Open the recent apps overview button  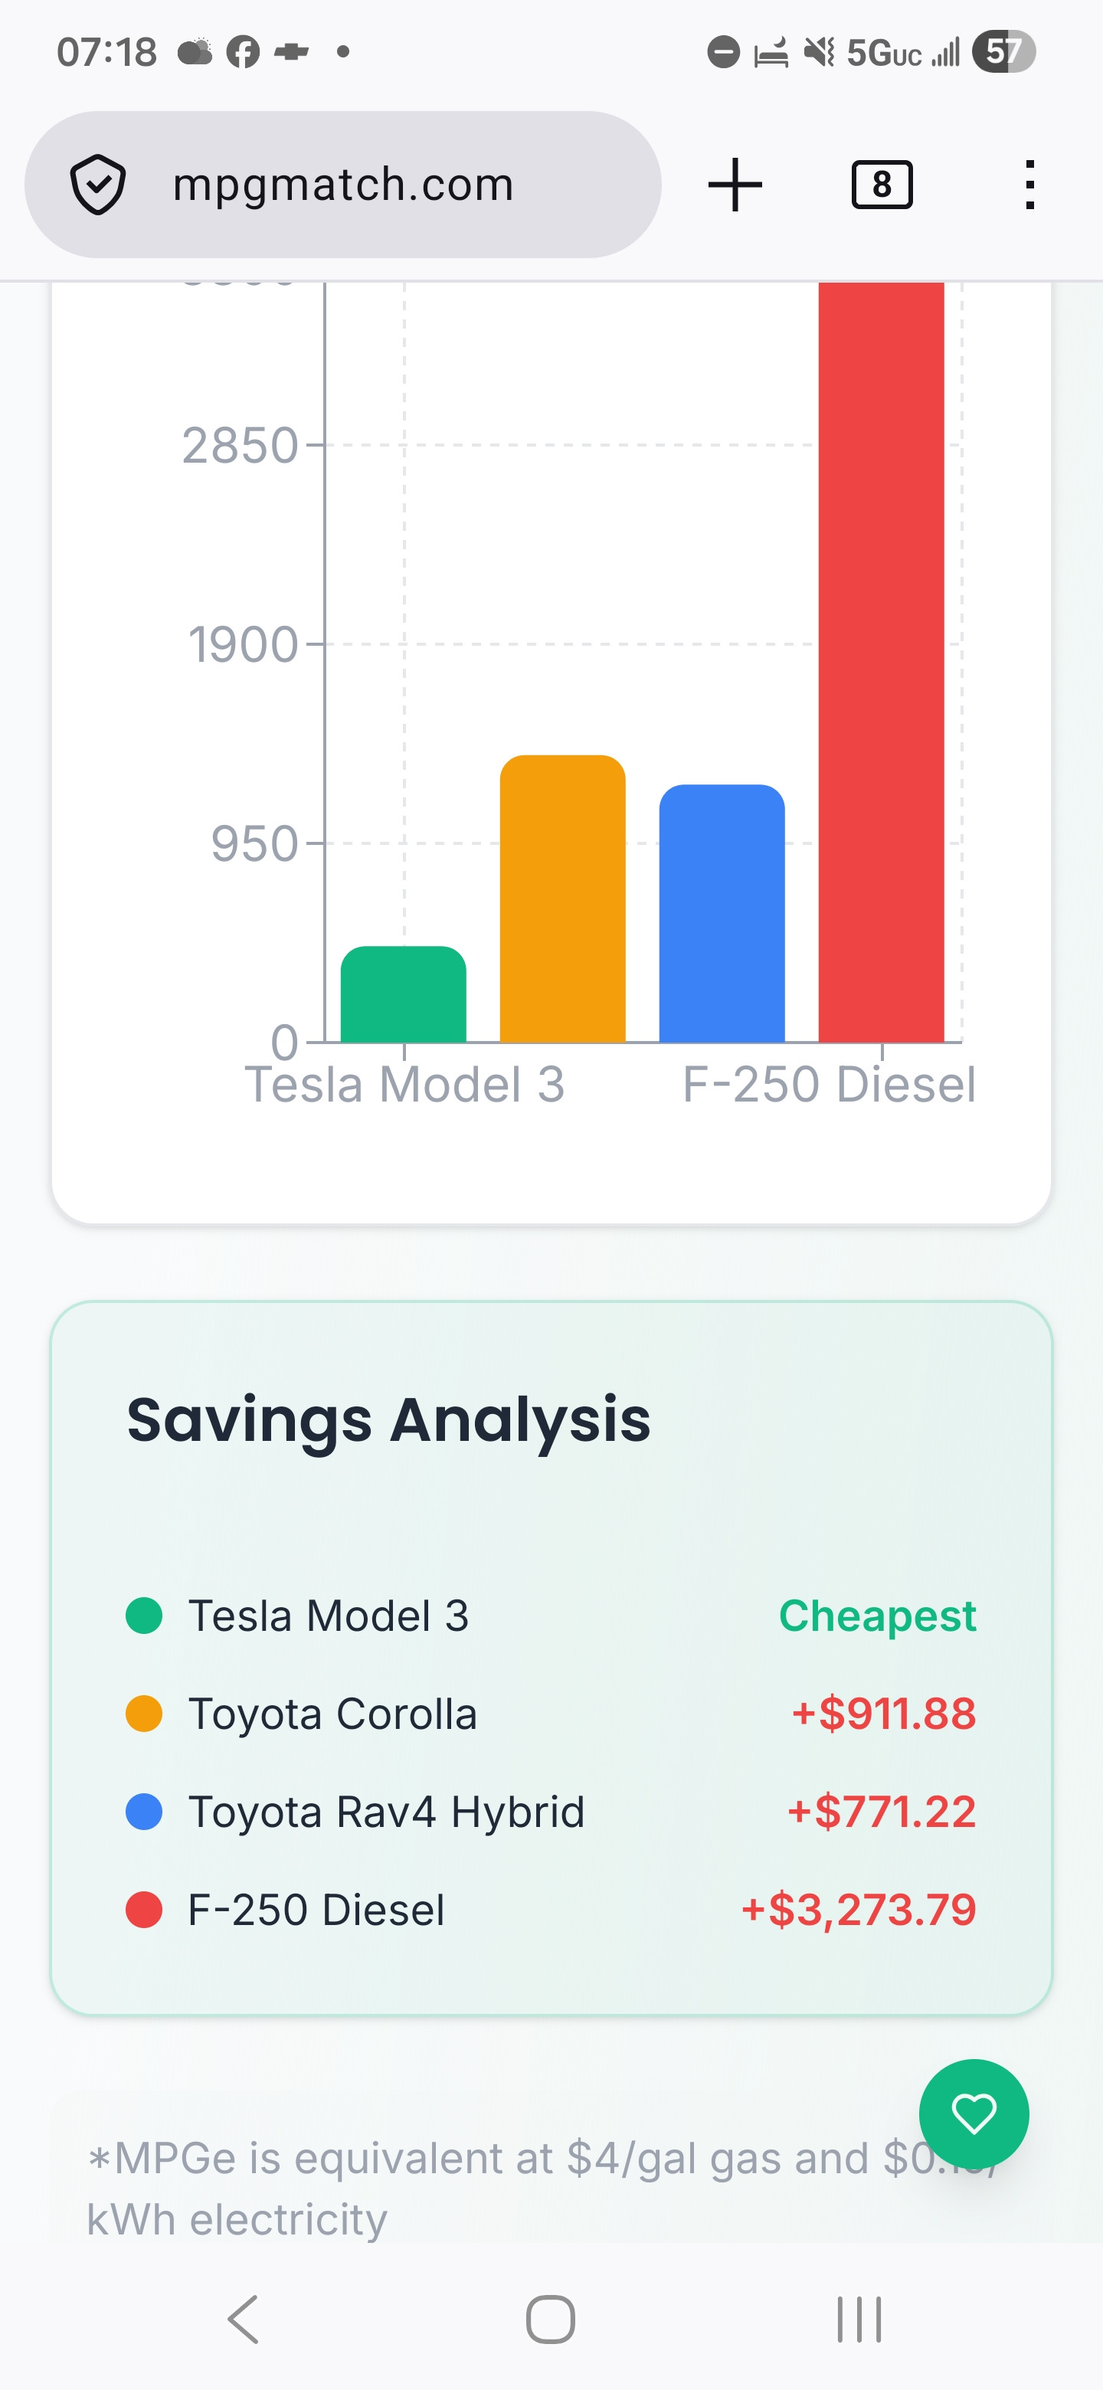tap(859, 2320)
